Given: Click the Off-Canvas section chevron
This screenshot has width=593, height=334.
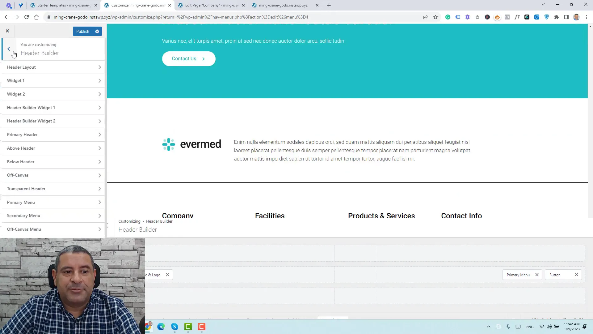Looking at the screenshot, I should (99, 175).
